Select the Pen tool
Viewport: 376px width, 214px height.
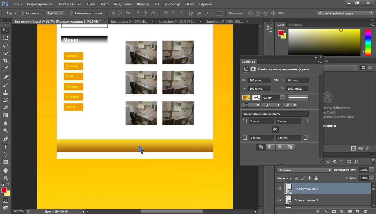pos(6,139)
